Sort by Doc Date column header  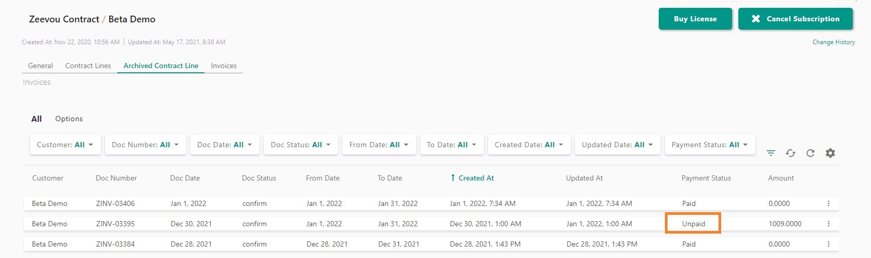click(x=185, y=178)
